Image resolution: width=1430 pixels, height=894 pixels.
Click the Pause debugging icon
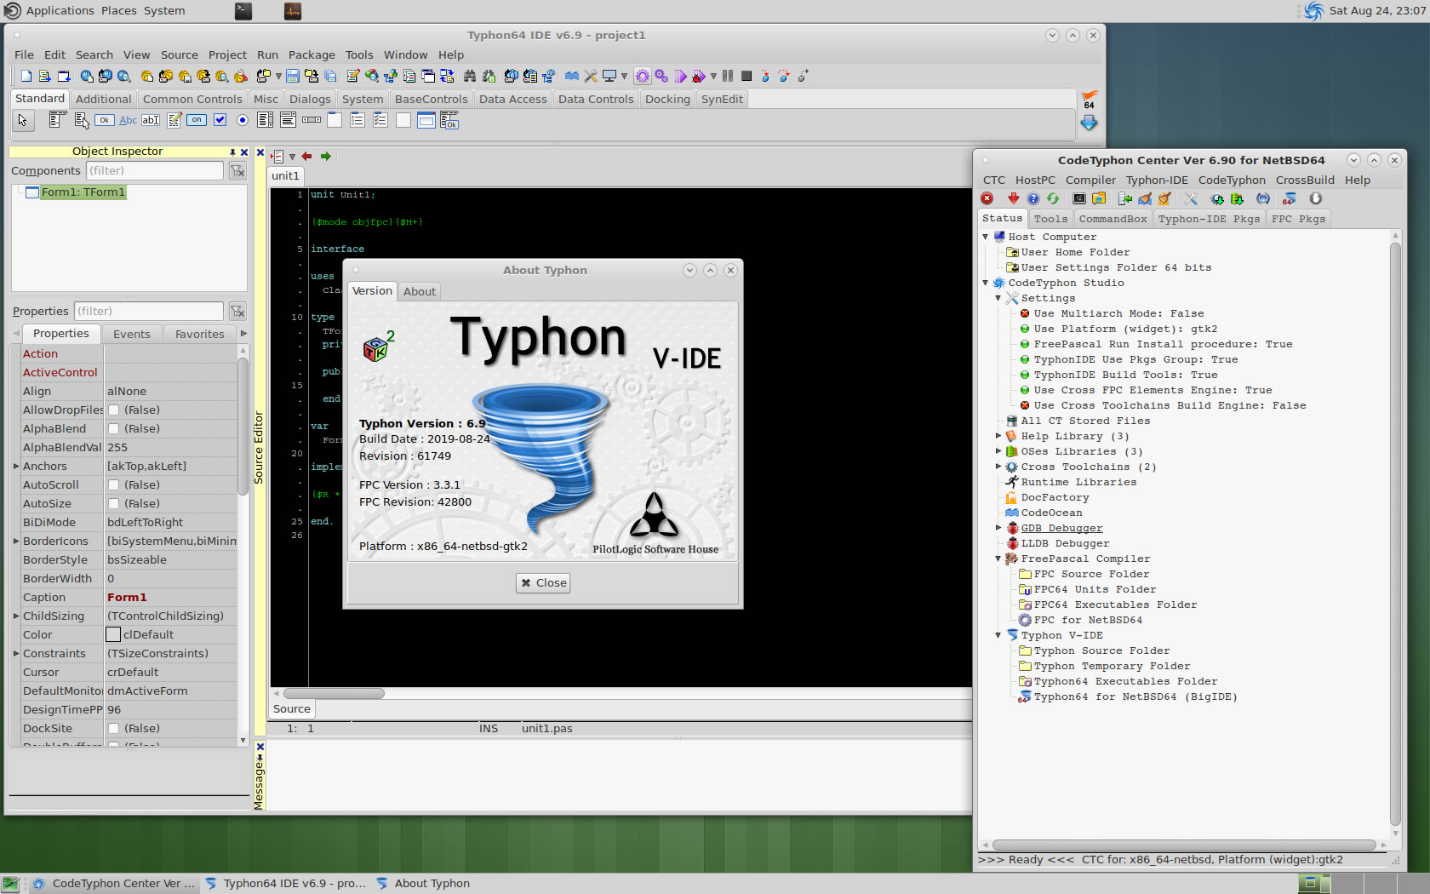[728, 76]
